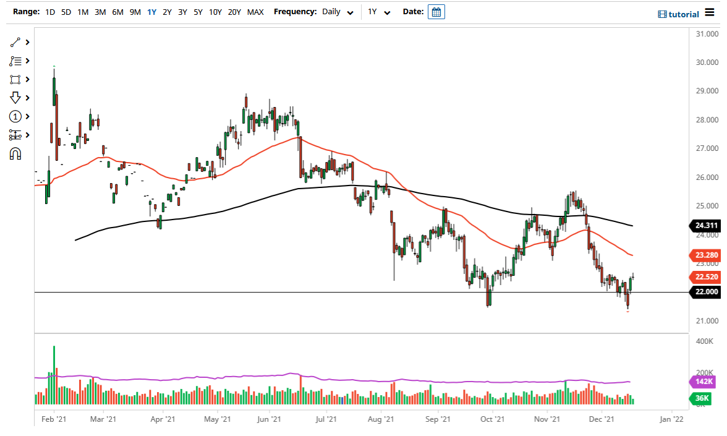Open the date picker calendar
The width and height of the screenshot is (727, 436).
click(436, 12)
